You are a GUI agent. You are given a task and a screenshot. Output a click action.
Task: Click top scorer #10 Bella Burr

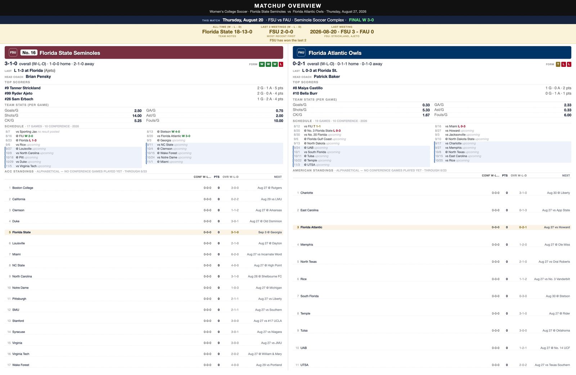click(305, 93)
